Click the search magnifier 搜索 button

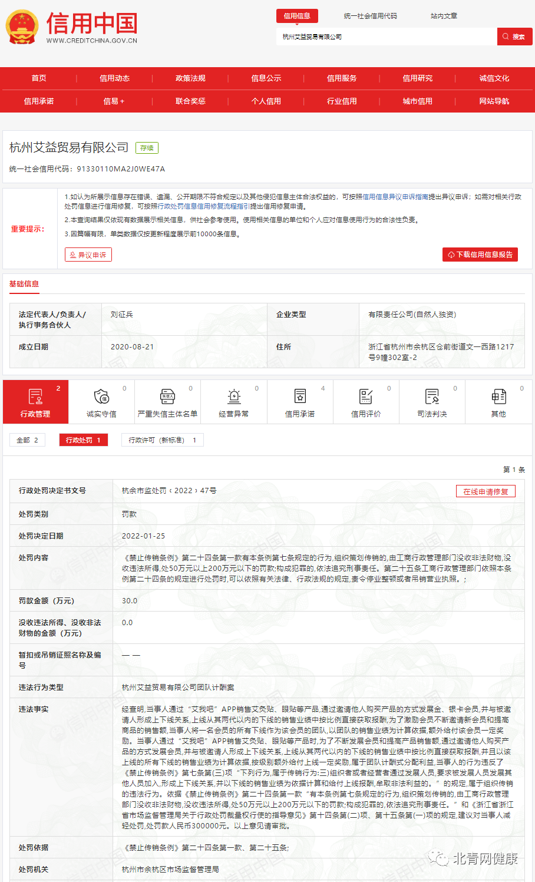point(514,37)
